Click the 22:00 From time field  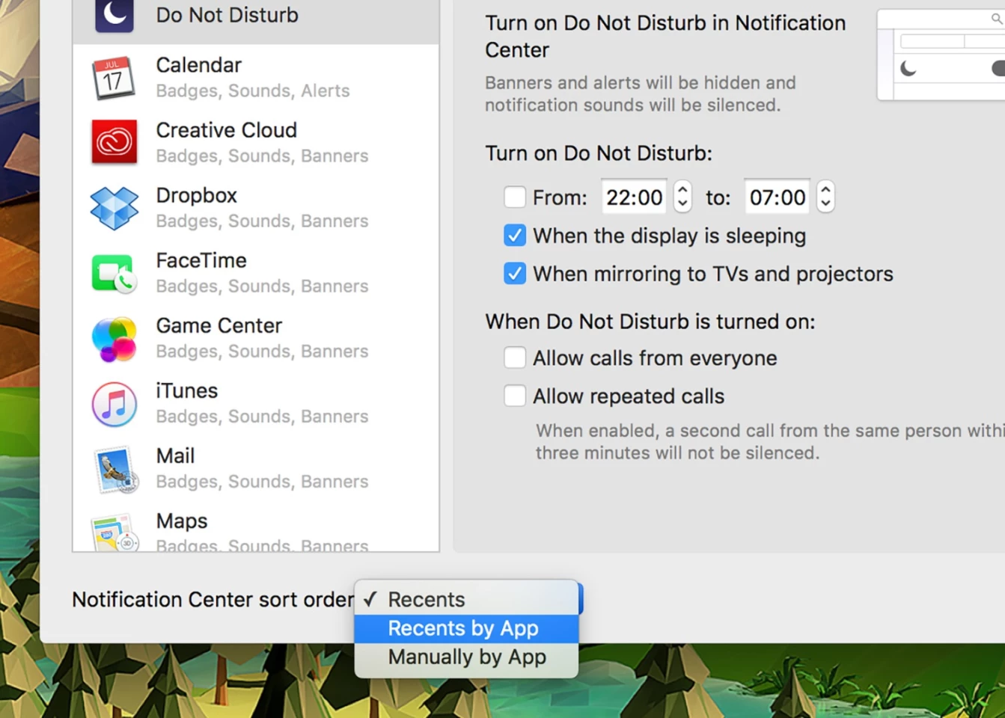coord(635,197)
